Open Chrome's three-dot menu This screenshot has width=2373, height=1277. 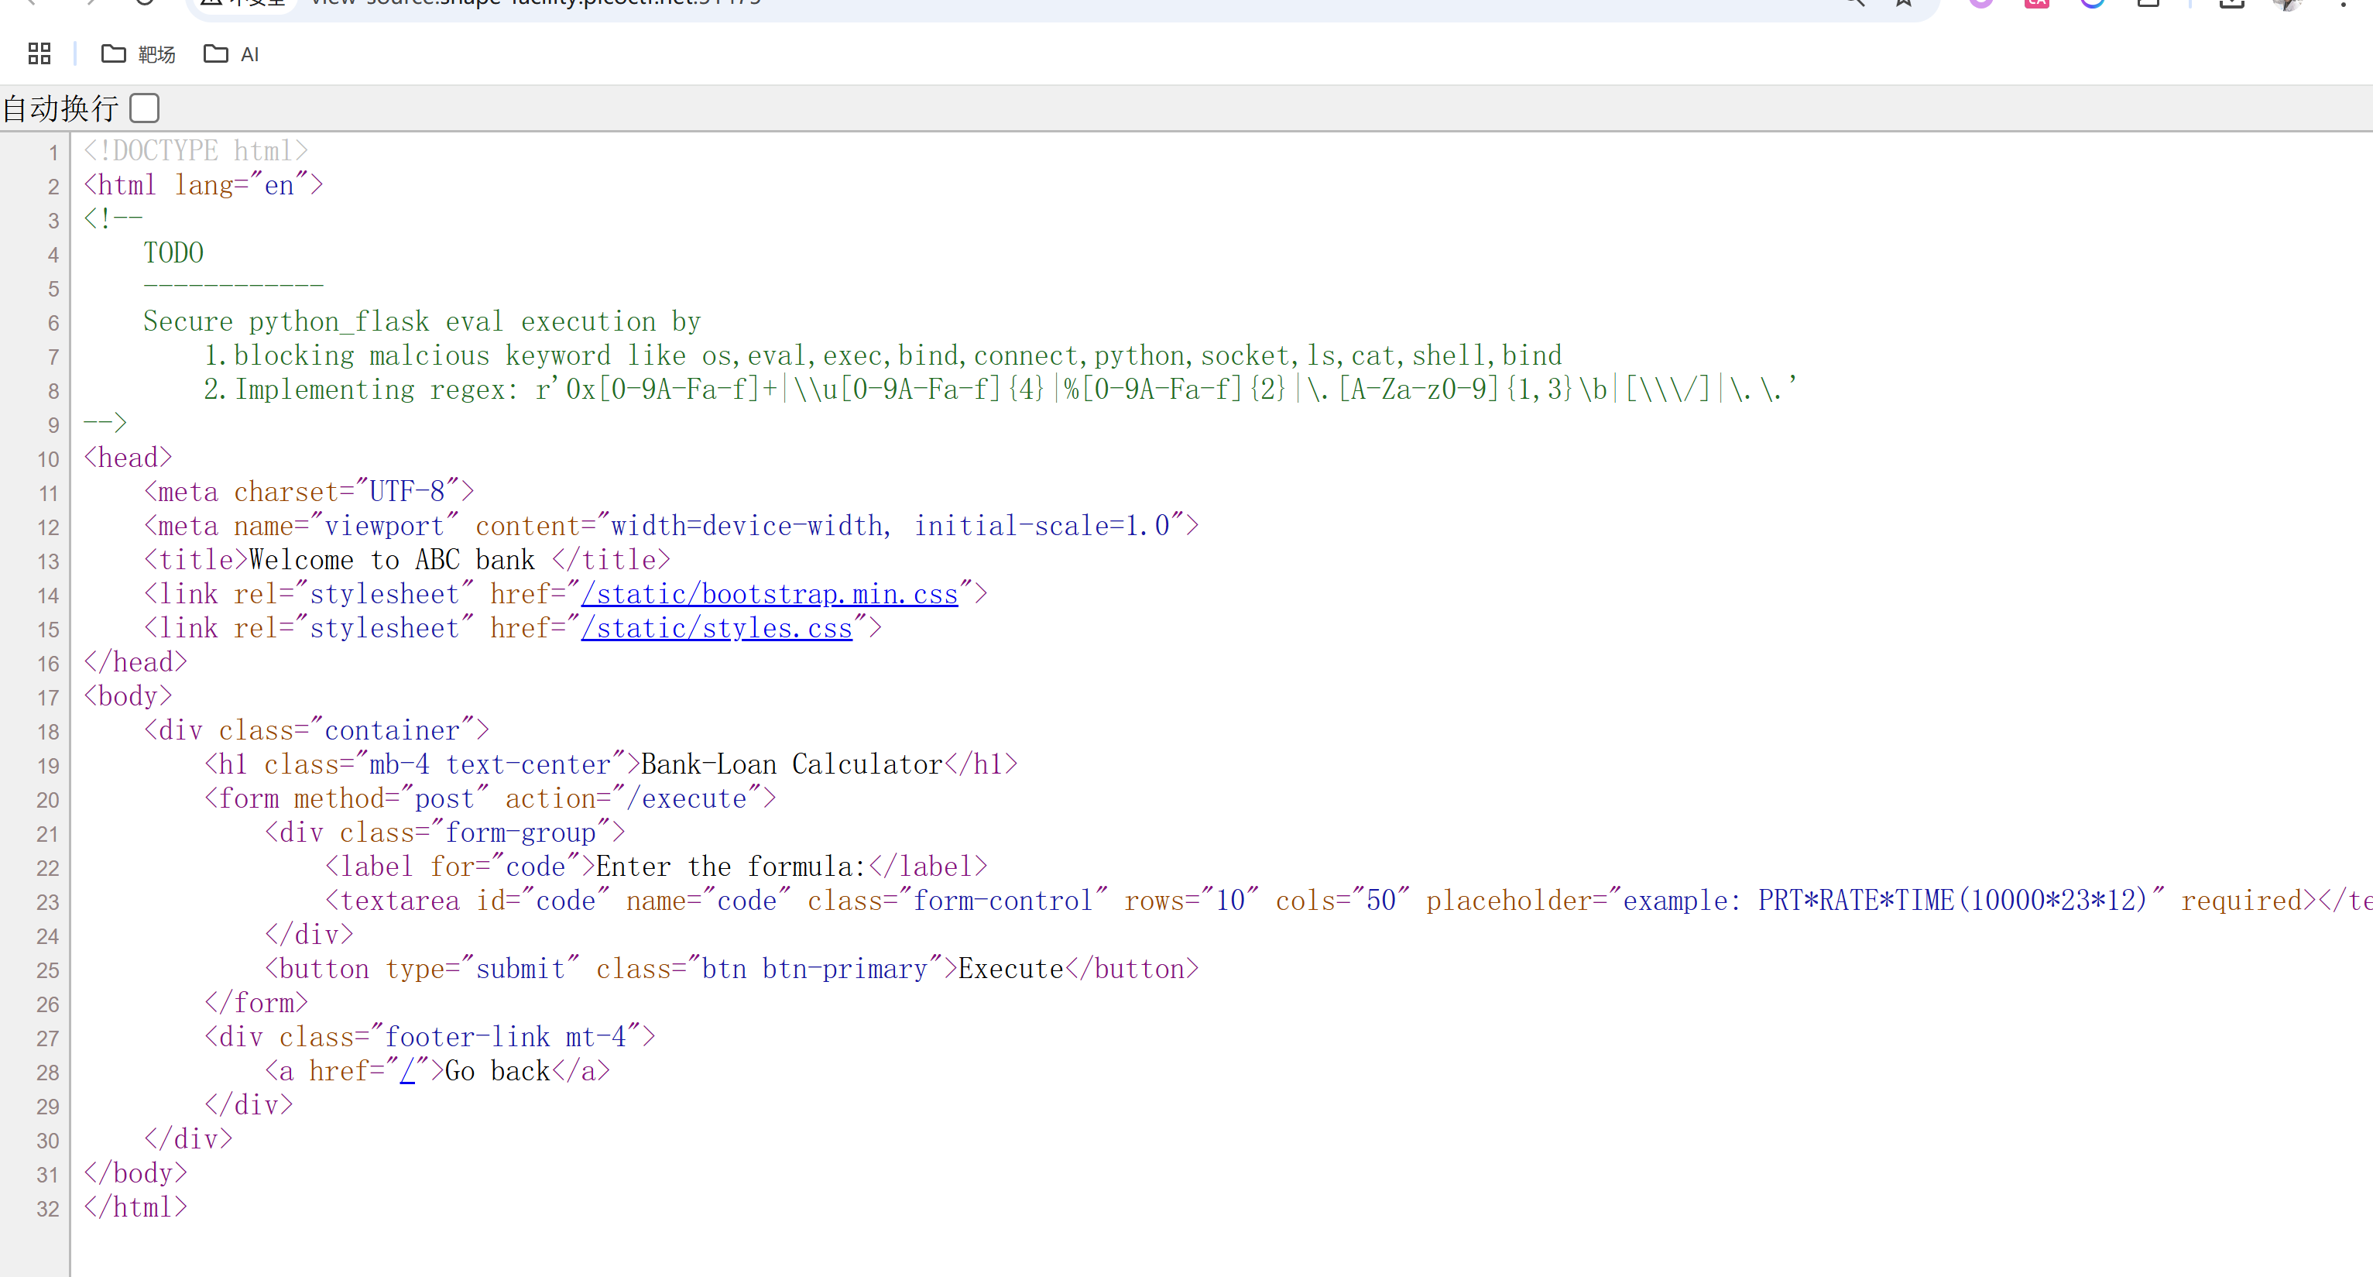(x=2343, y=3)
